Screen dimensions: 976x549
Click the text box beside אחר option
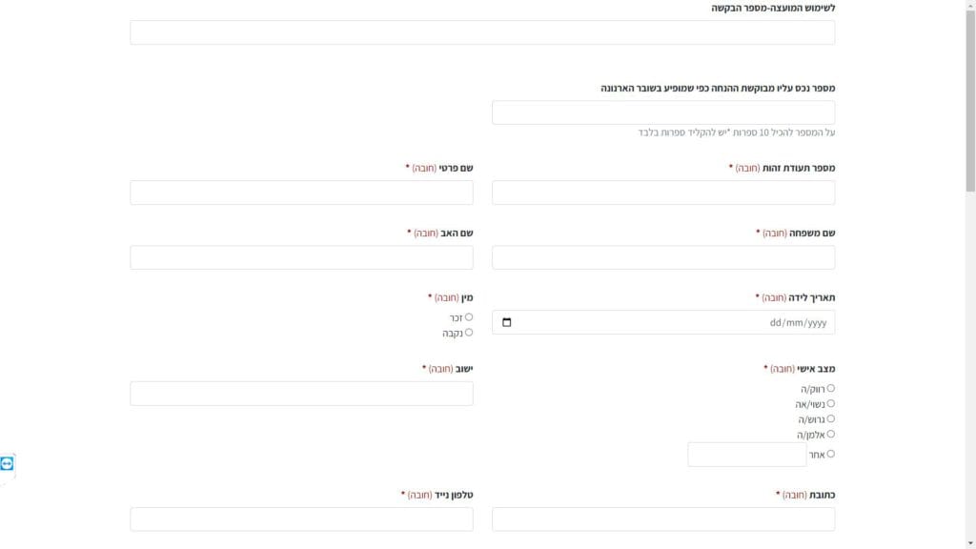pos(747,455)
